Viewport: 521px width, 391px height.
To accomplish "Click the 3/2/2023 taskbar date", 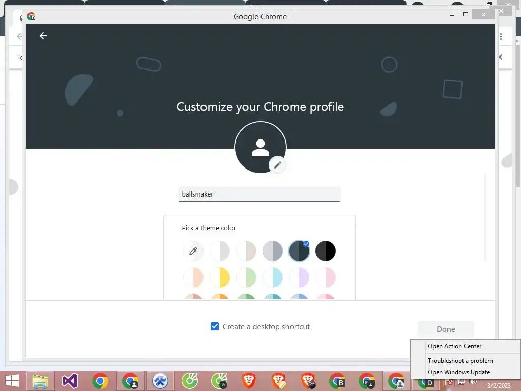I will click(x=499, y=385).
